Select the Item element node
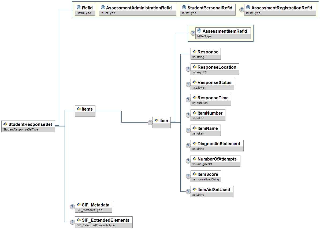 pos(162,122)
